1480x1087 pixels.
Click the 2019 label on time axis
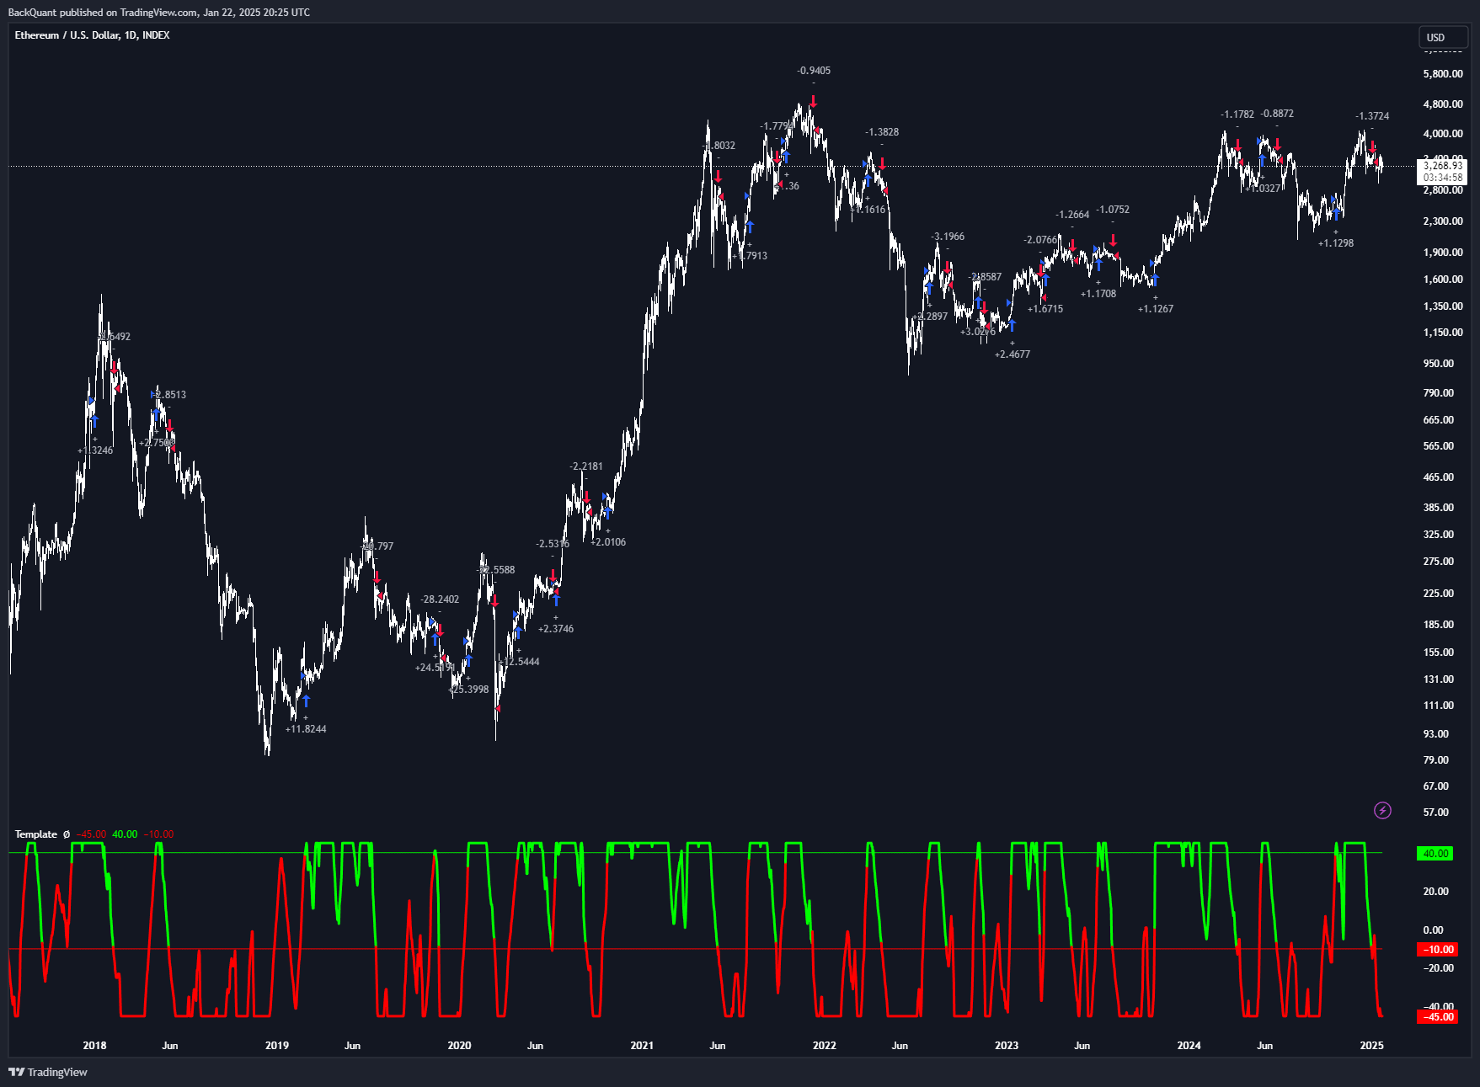277,1046
